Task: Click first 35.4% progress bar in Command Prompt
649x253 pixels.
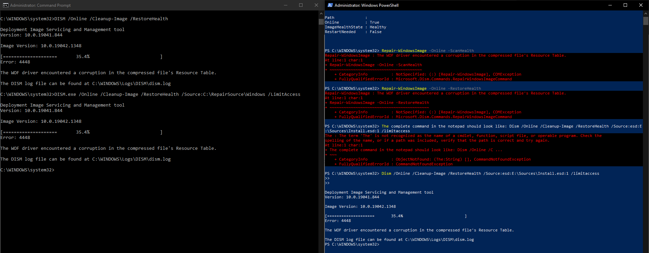Action: pyautogui.click(x=81, y=57)
